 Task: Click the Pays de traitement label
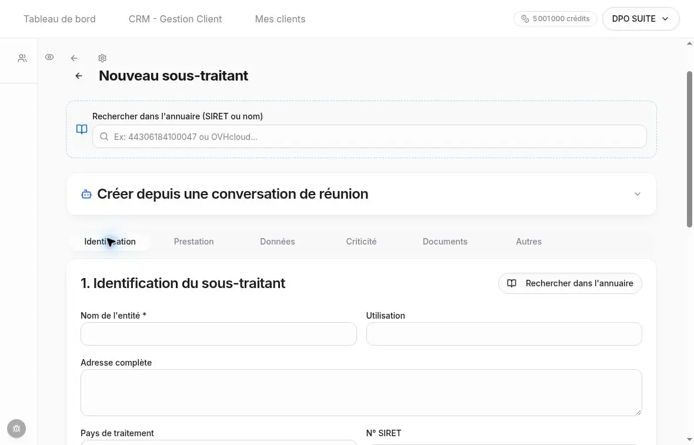117,433
